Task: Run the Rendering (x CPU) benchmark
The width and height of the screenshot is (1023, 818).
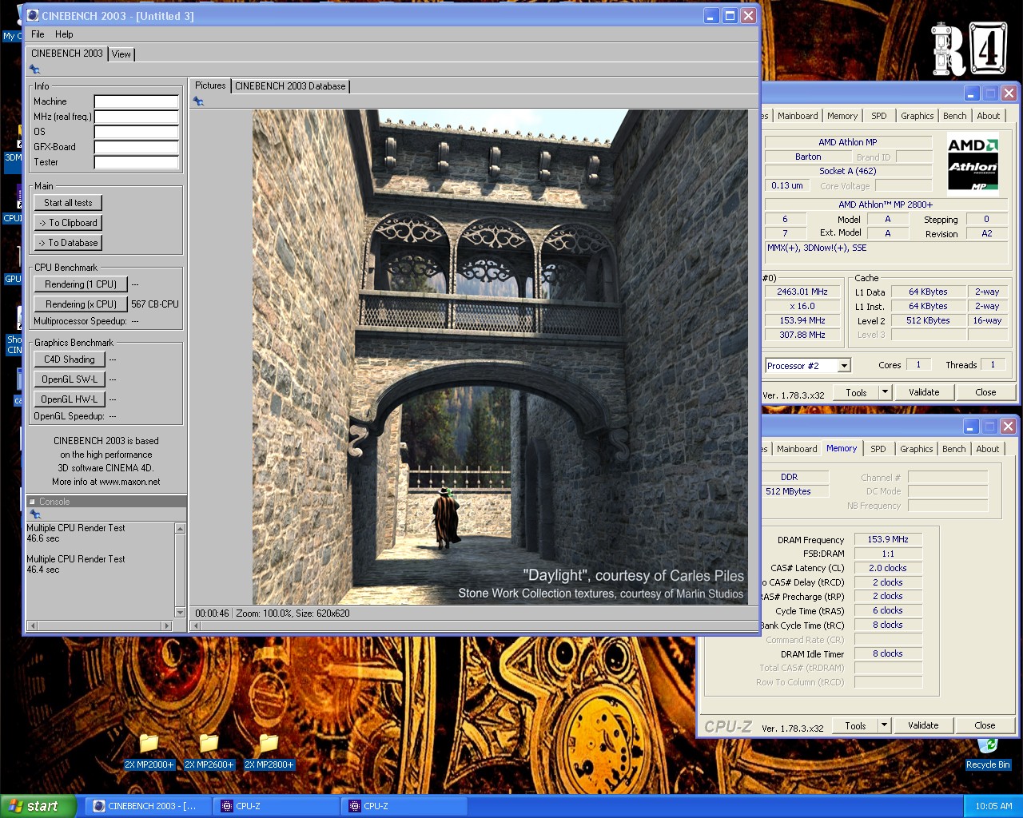Action: 81,304
